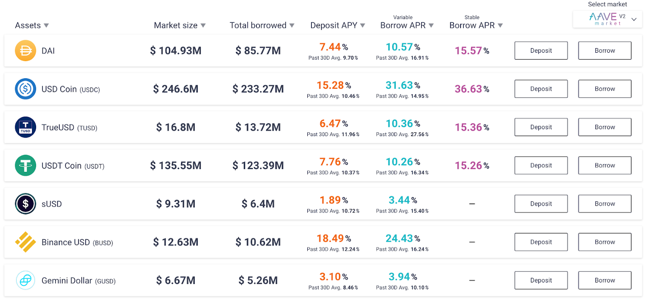Click the USDT Coin Tether icon
Viewport: 648px width, 301px height.
(25, 165)
